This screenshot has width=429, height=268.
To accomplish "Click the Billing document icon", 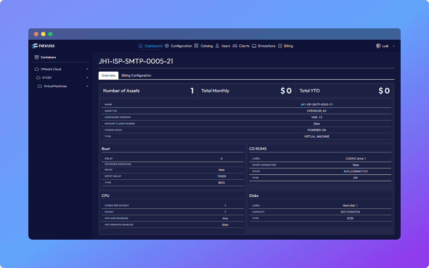I will [280, 46].
